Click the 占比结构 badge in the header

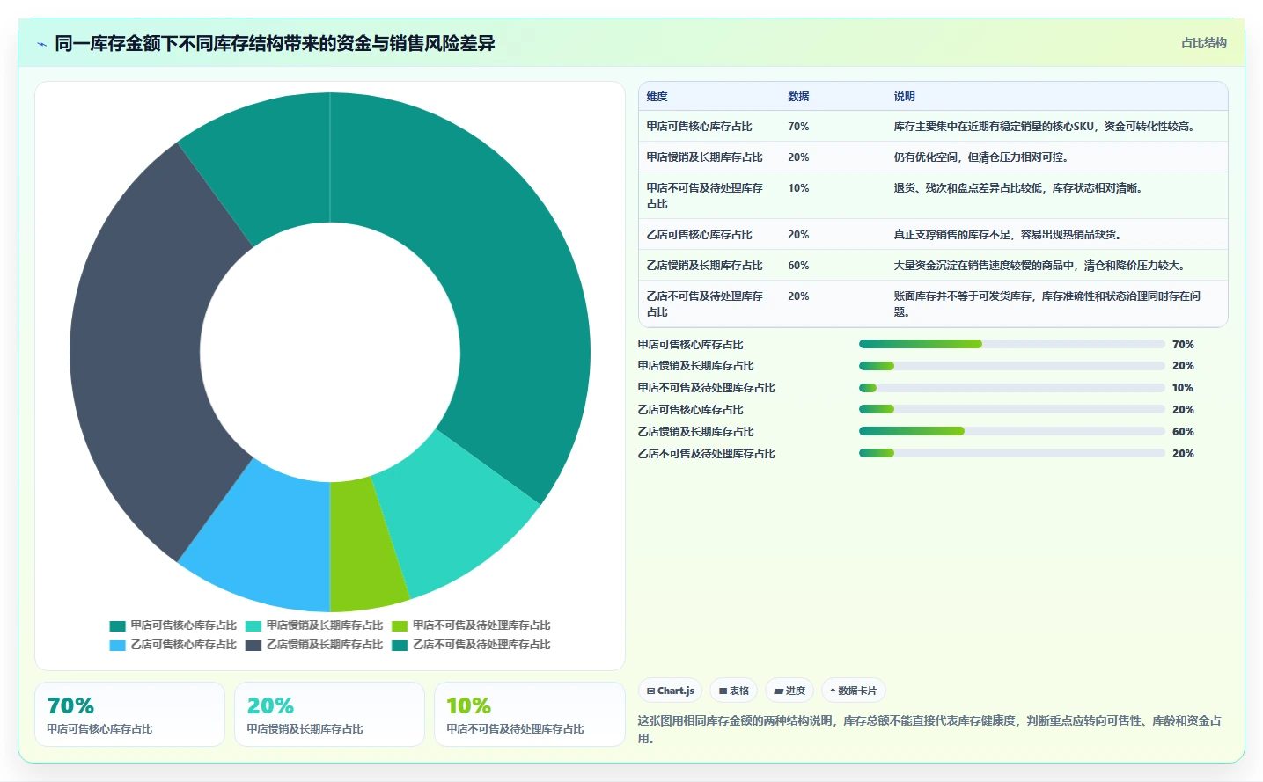[x=1204, y=42]
